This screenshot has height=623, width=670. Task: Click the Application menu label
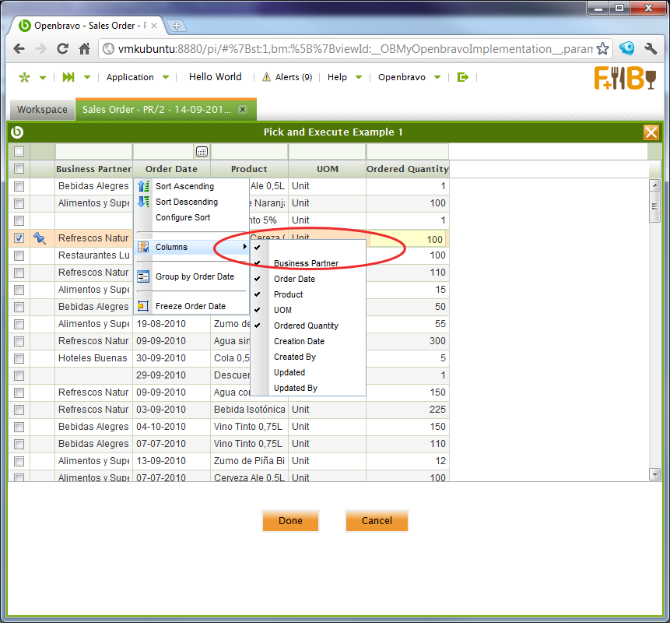click(x=130, y=77)
